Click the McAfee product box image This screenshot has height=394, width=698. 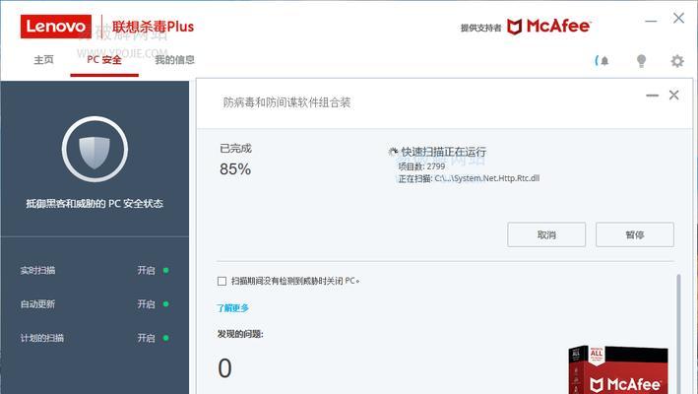coord(618,369)
